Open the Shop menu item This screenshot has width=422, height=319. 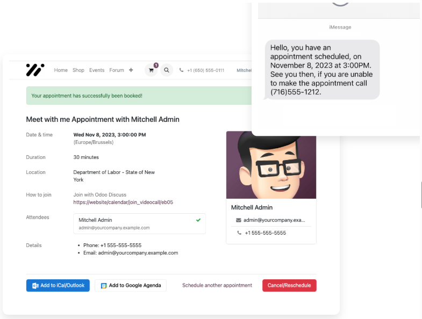pyautogui.click(x=78, y=70)
